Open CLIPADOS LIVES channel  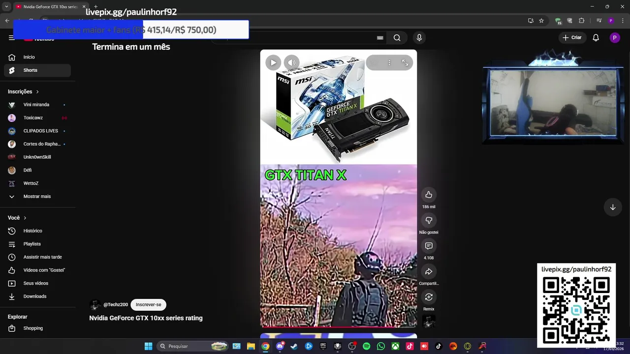click(37, 131)
